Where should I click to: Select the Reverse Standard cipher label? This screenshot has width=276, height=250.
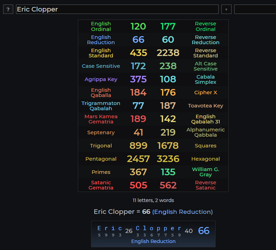point(205,53)
